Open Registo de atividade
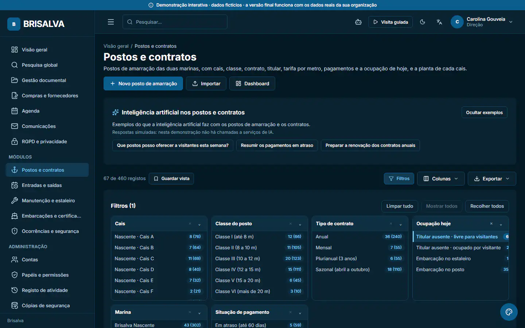Image resolution: width=525 pixels, height=328 pixels. click(47, 290)
